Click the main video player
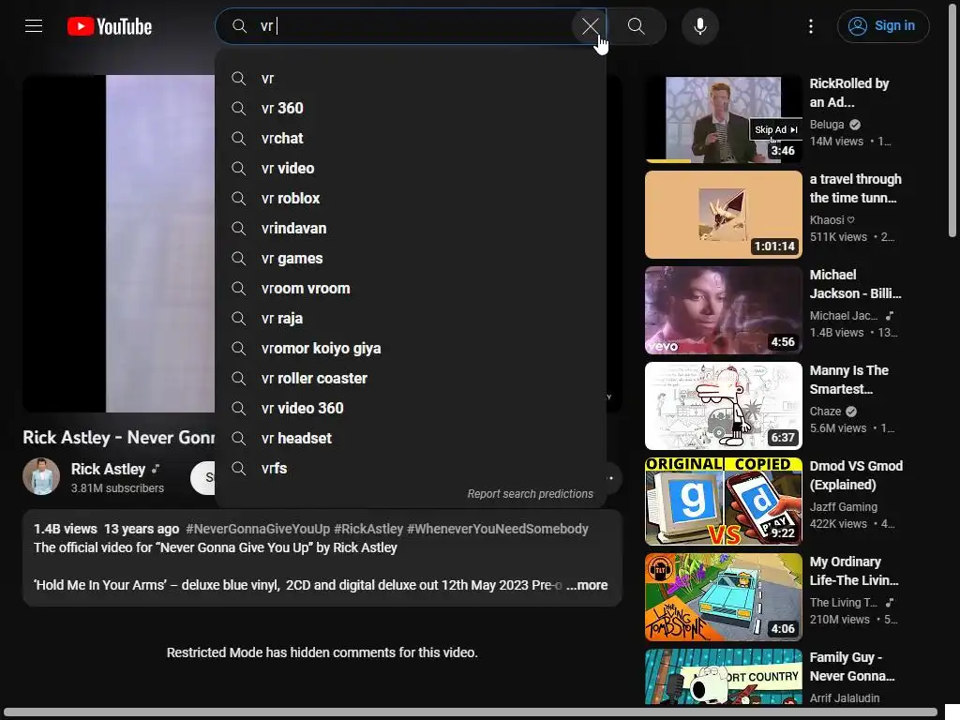 click(119, 244)
